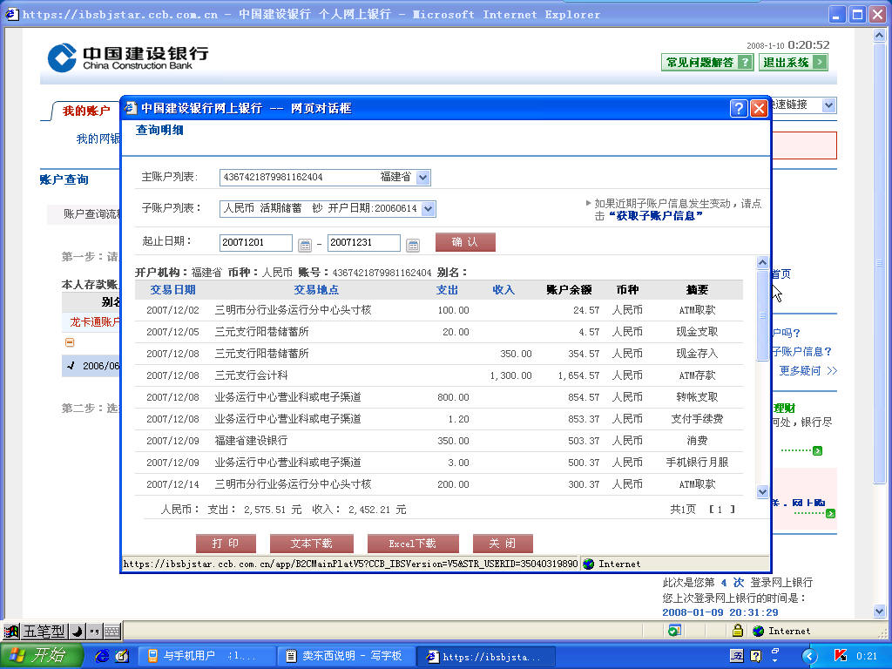Image resolution: width=892 pixels, height=669 pixels.
Task: Click the Internet Explorer quick launch icon
Action: (102, 656)
